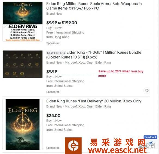Click the orange easck logo icon

click(73, 146)
